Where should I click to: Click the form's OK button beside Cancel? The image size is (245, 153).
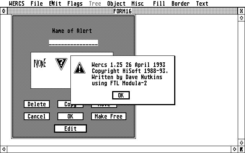point(70,116)
